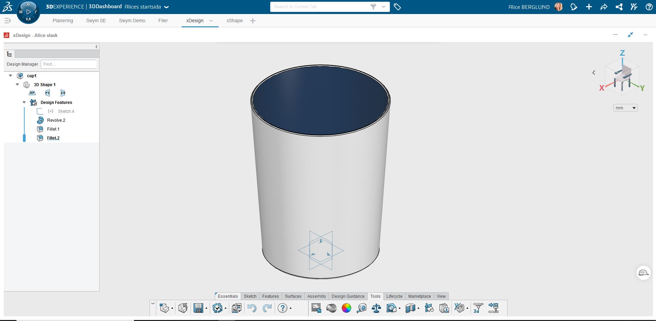Screen dimensions: 656x321
Task: Switch to the Sketch toolbar tab
Action: click(x=250, y=296)
